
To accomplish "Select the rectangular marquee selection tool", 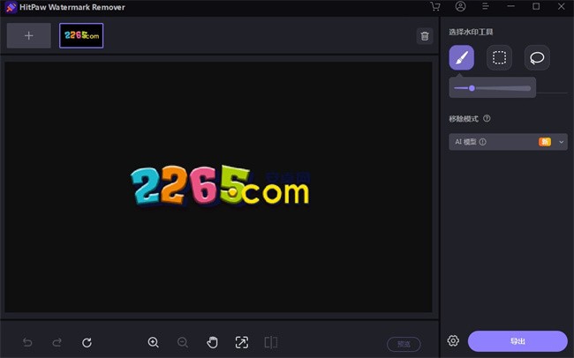I will pyautogui.click(x=499, y=58).
